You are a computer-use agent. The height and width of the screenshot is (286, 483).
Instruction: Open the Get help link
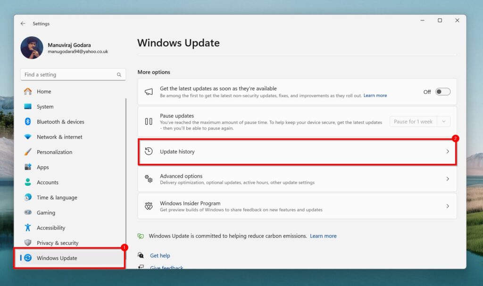[x=160, y=255]
